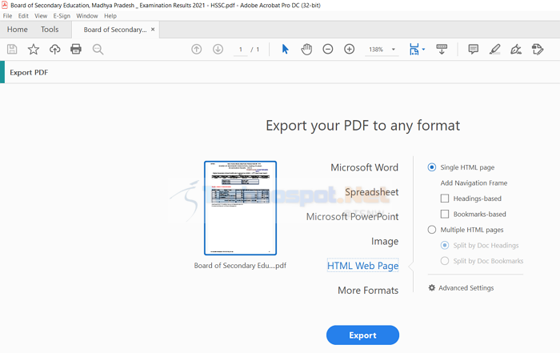Image resolution: width=560 pixels, height=353 pixels.
Task: Open the Find text magnifier
Action: [98, 49]
